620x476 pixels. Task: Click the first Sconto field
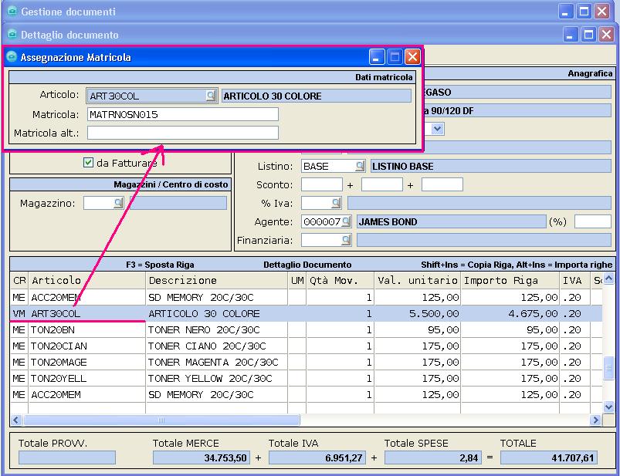(x=322, y=184)
